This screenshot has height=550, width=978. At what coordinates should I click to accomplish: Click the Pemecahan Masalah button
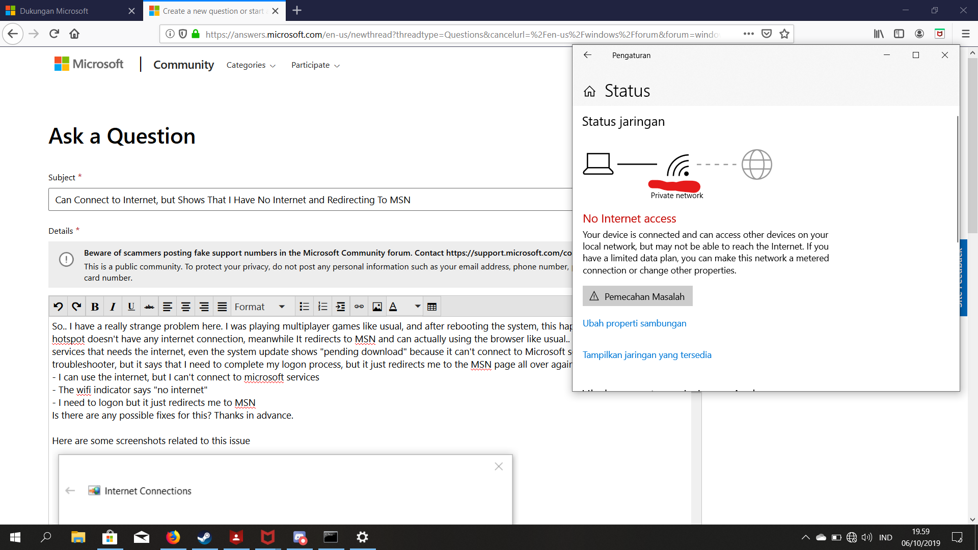click(x=637, y=296)
